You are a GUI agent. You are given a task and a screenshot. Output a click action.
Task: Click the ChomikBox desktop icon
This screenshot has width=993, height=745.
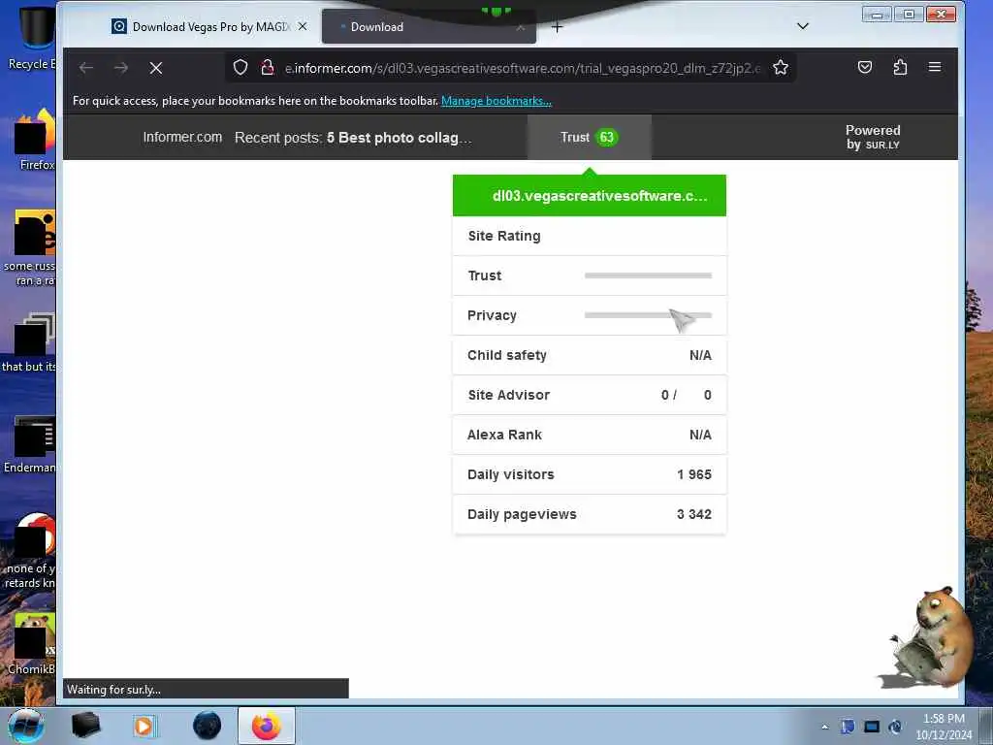pos(32,643)
